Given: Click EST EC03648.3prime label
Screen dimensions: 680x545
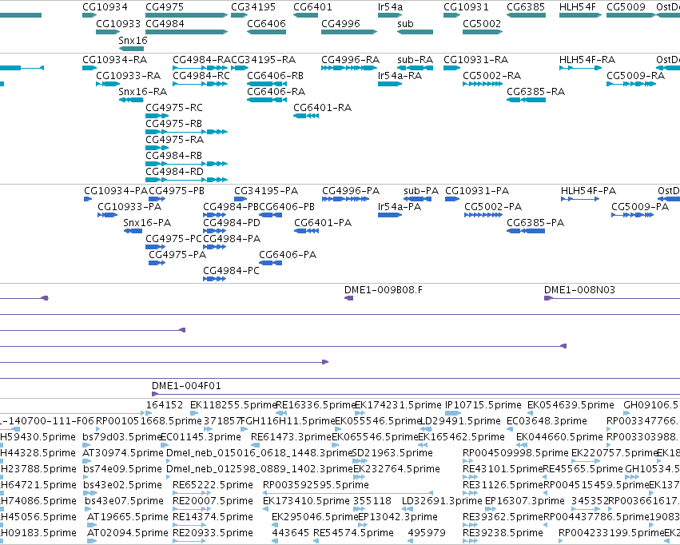Looking at the screenshot, I should tap(547, 421).
